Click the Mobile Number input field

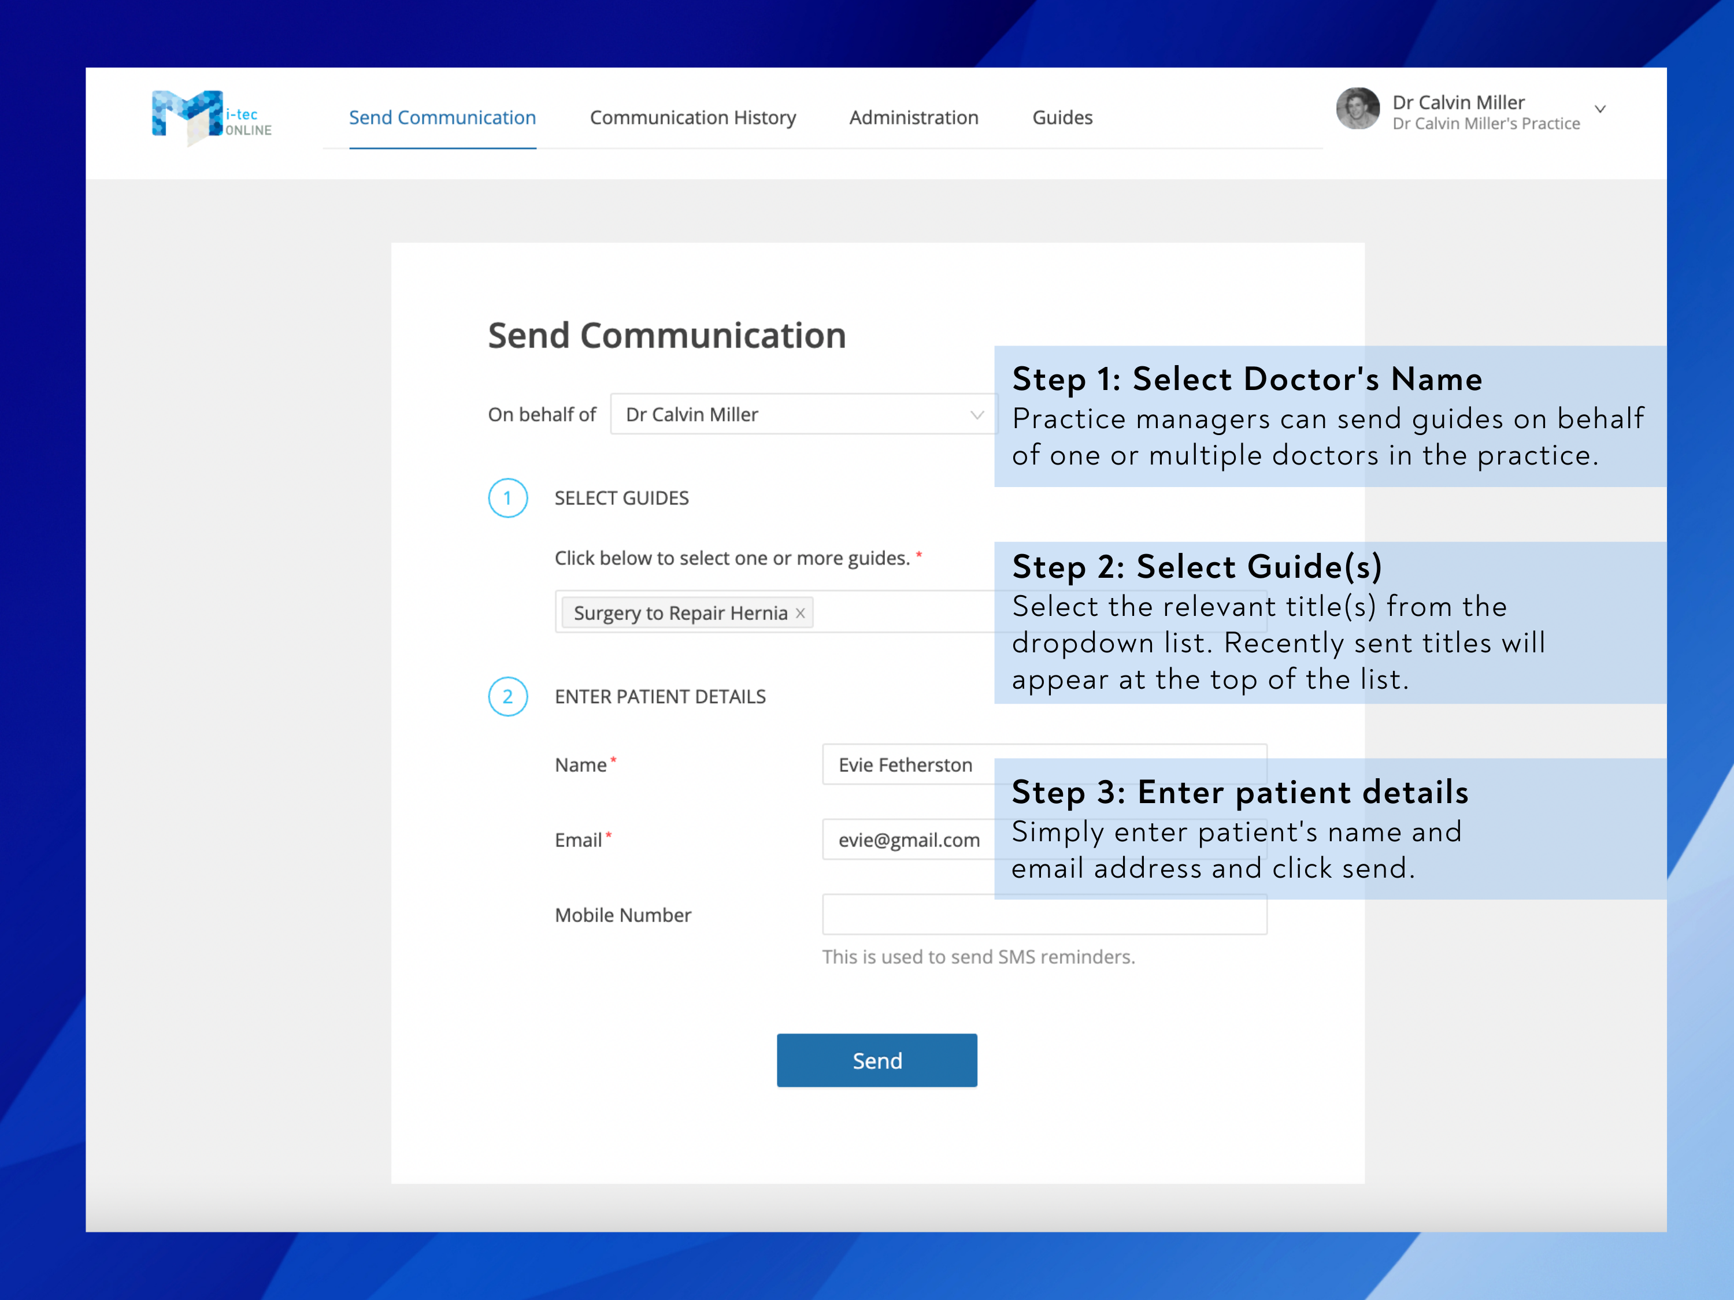[1044, 915]
